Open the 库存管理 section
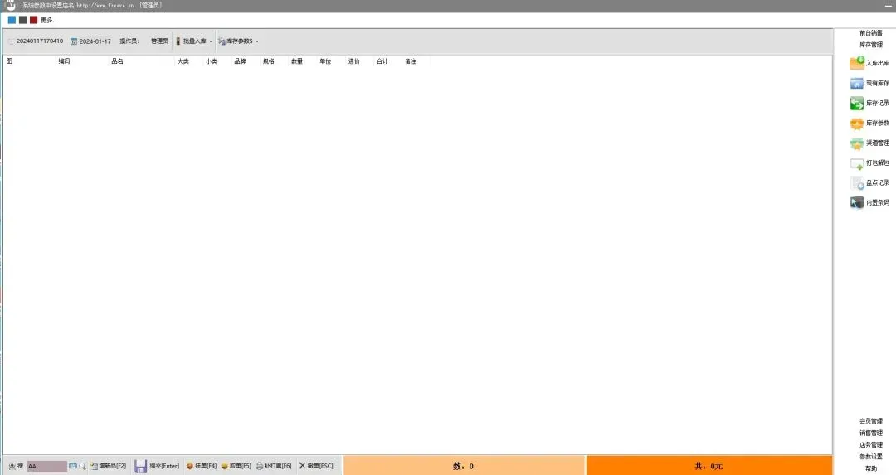Image resolution: width=896 pixels, height=475 pixels. coord(871,45)
